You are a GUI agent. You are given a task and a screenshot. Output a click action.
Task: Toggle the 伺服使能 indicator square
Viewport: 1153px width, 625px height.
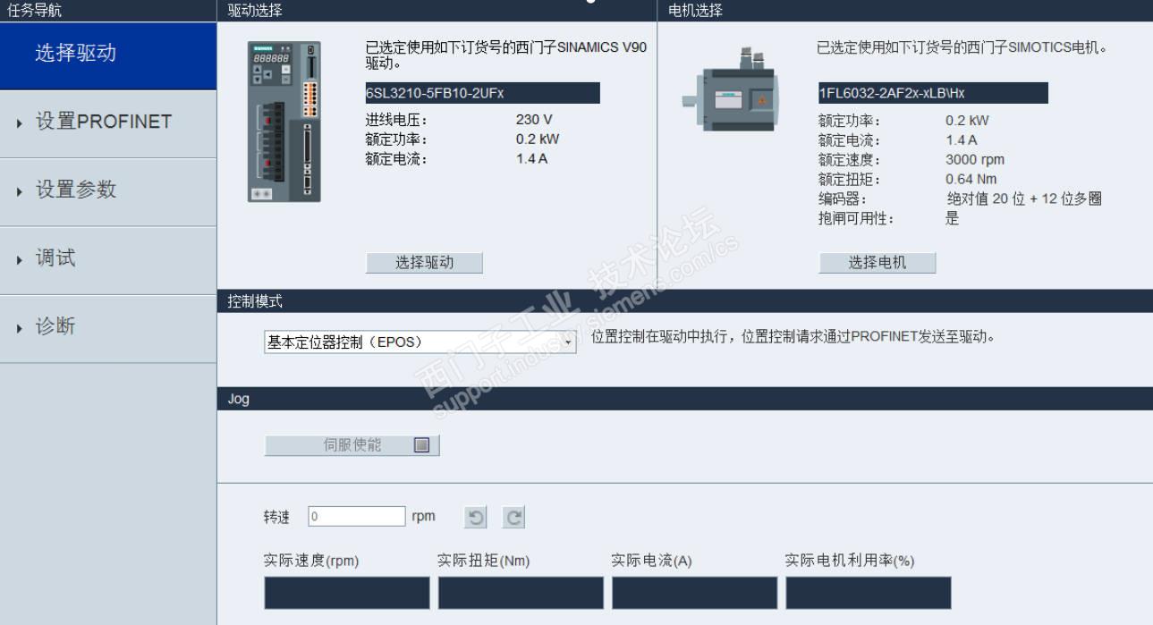pos(422,444)
